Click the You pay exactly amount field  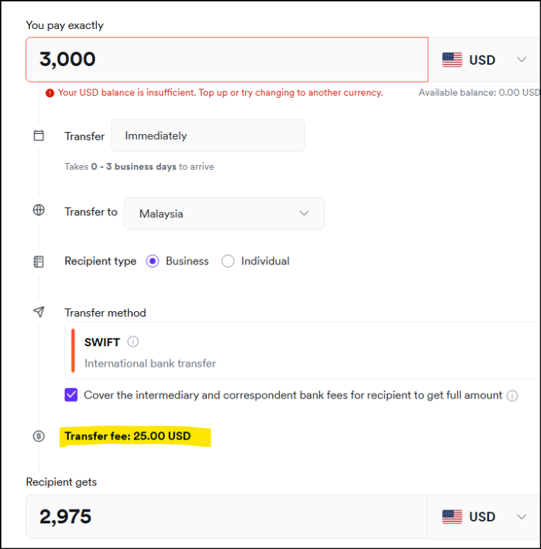tap(226, 59)
